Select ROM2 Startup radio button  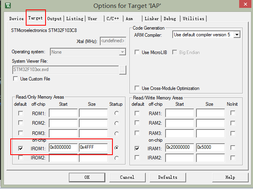(116, 124)
